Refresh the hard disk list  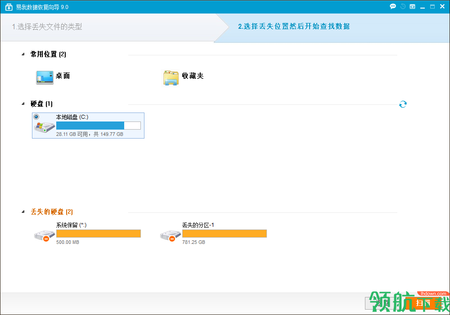(x=403, y=104)
